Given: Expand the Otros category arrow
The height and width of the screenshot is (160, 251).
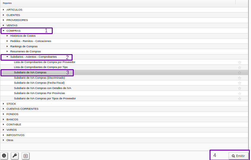Looking at the screenshot, I should [3, 140].
